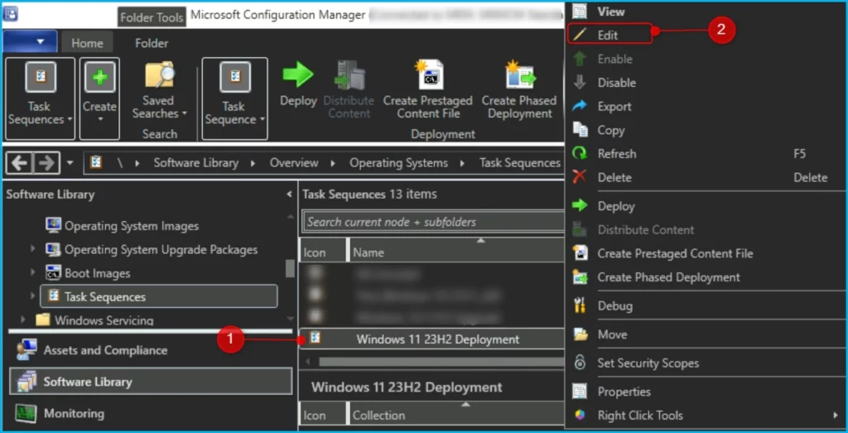Expand the Create dropdown arrow
This screenshot has height=433, width=848.
(x=100, y=119)
